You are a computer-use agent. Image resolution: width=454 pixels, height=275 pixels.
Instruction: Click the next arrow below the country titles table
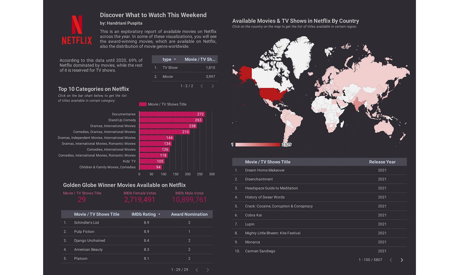click(401, 259)
